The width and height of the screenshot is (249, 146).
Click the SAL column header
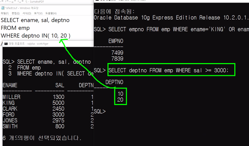pos(60,85)
